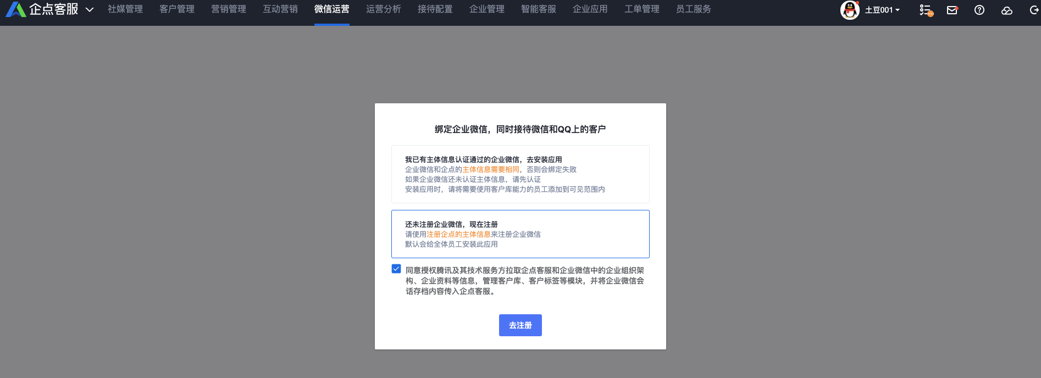
Task: Click the QQ penguin user avatar
Action: (x=850, y=10)
